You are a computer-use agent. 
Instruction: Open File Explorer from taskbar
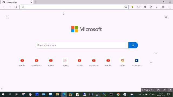57,94
